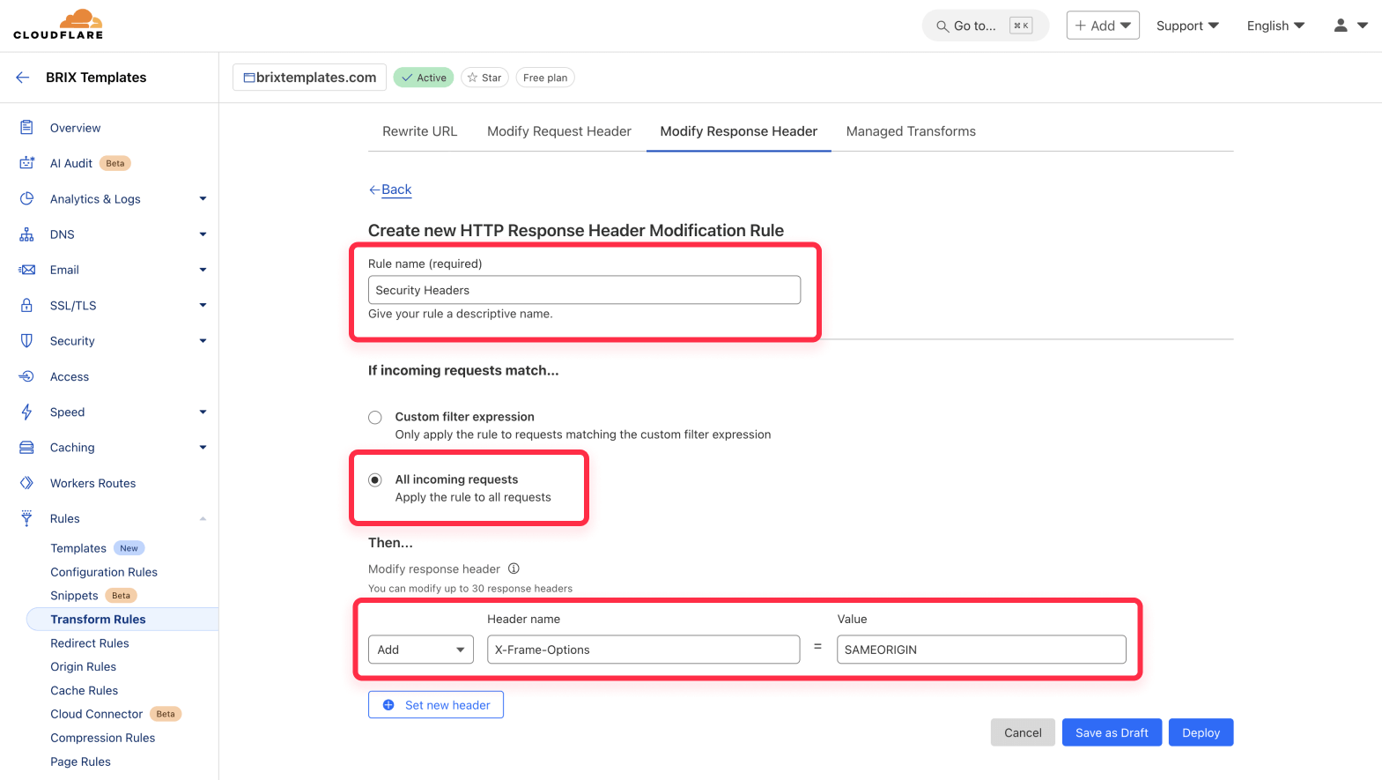Select the Modify Response Header tab
The width and height of the screenshot is (1382, 780).
739,131
